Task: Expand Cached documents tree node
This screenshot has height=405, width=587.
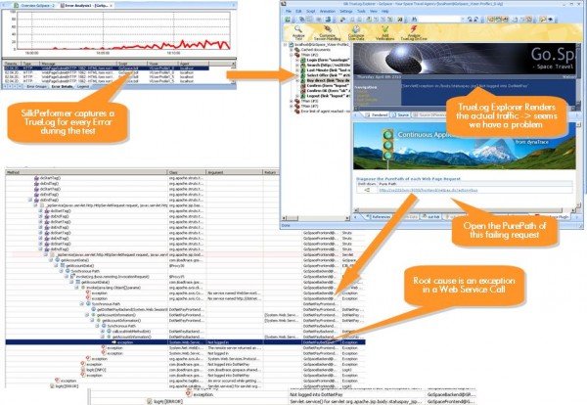Action: (292, 50)
